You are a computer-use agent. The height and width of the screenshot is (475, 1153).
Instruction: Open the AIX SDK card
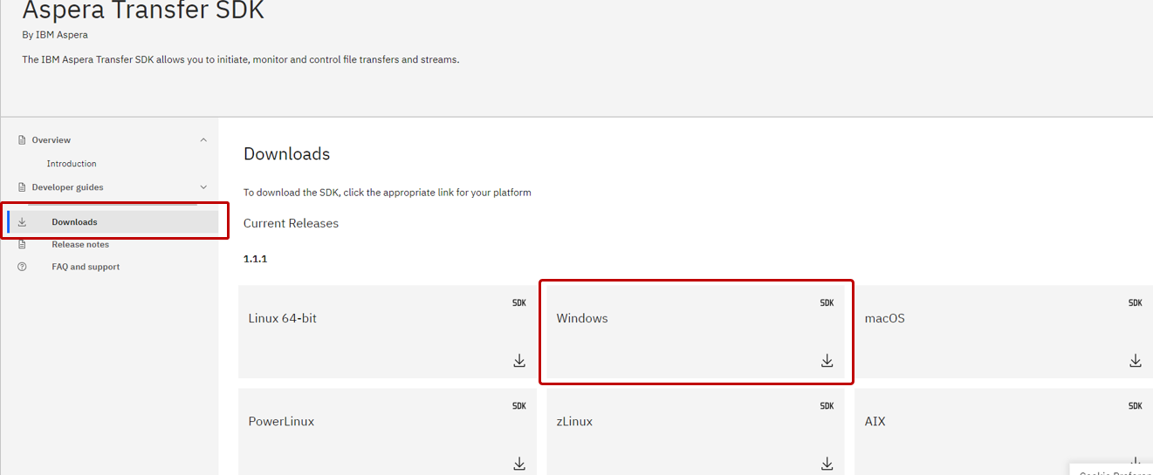[1004, 431]
